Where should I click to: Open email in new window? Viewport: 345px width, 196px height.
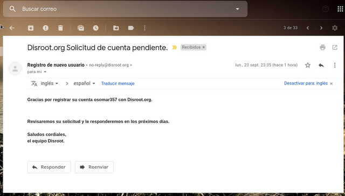335,47
